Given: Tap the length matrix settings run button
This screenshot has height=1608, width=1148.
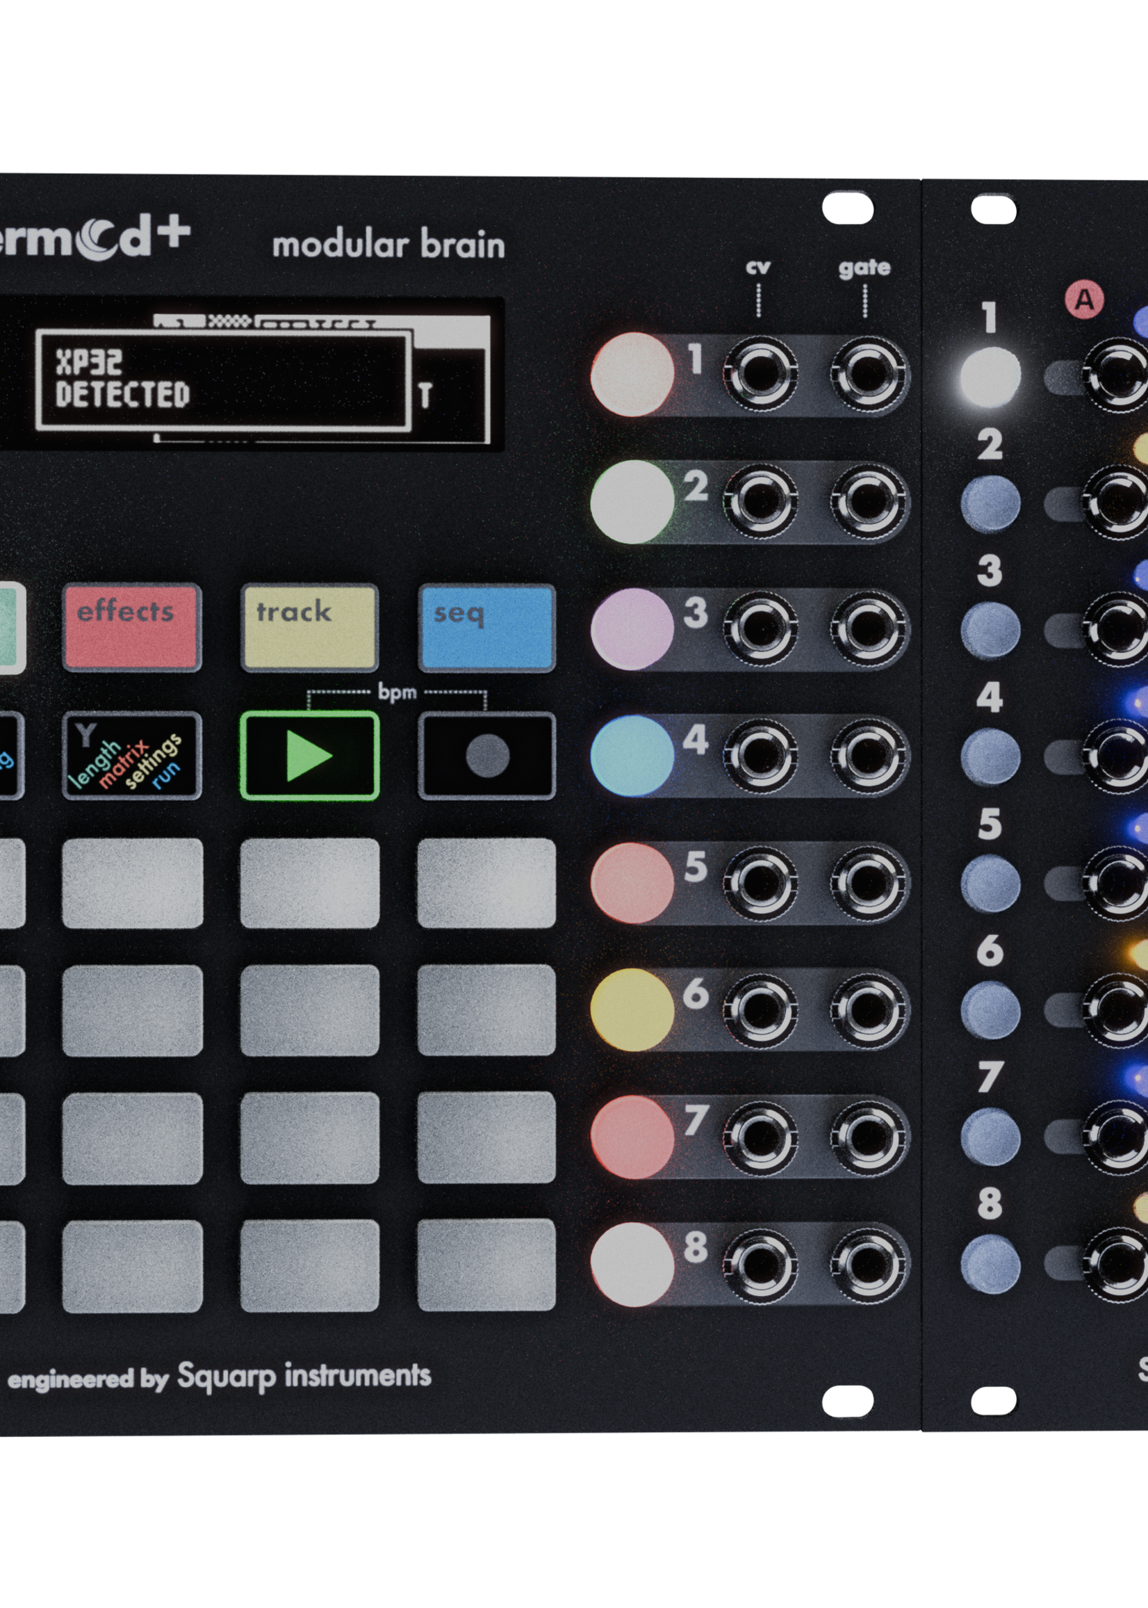Looking at the screenshot, I should [x=132, y=756].
